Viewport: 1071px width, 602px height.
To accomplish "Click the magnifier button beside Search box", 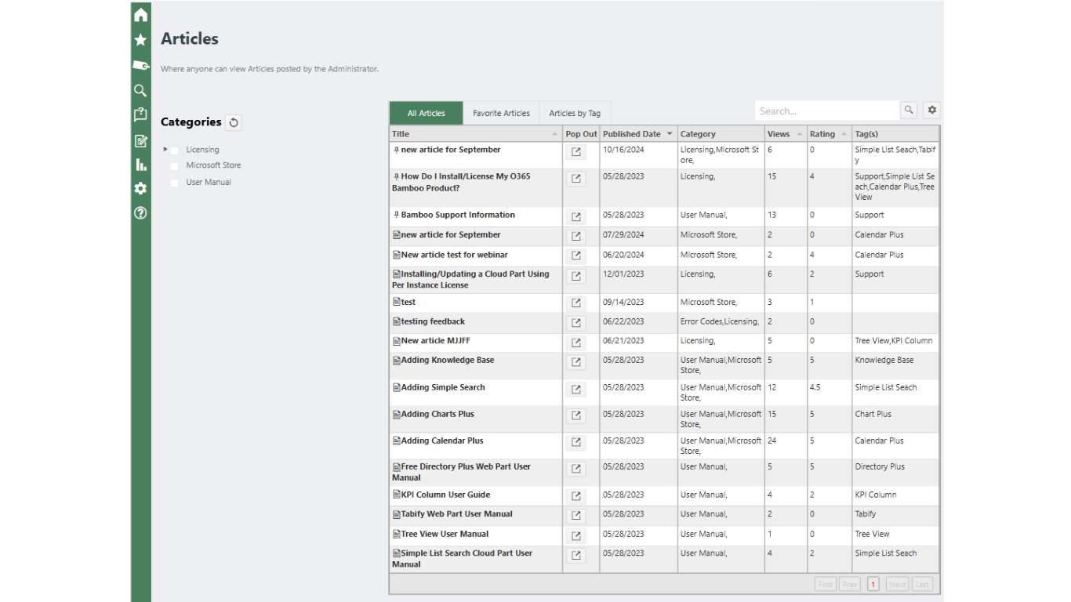I will (x=909, y=111).
